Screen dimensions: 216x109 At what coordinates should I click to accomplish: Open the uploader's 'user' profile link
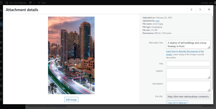tap(157, 21)
